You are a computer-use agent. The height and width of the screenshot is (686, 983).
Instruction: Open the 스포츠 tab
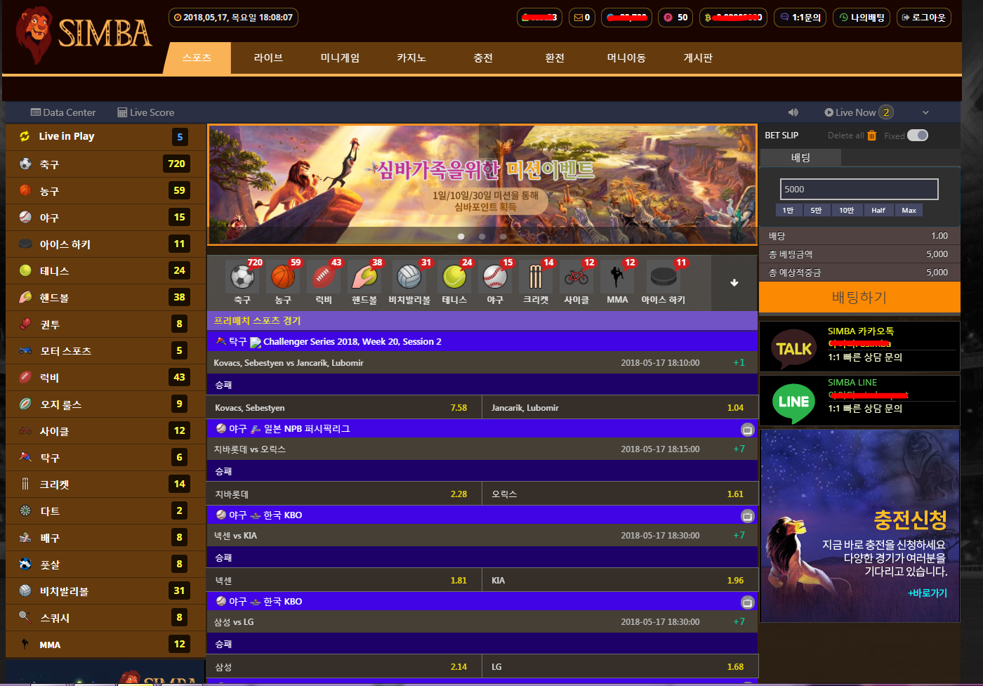tap(197, 58)
